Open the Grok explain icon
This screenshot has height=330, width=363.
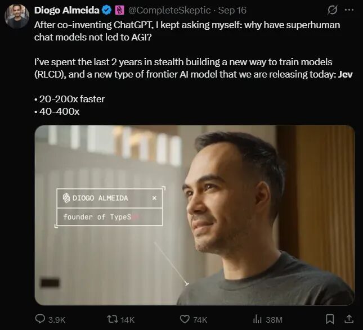click(x=333, y=10)
